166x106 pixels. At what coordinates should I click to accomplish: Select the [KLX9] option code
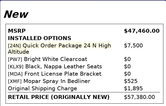tap(16, 67)
